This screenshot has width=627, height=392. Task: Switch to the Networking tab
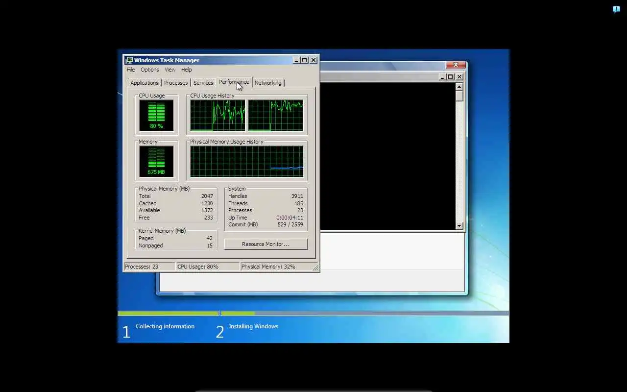[x=268, y=83]
